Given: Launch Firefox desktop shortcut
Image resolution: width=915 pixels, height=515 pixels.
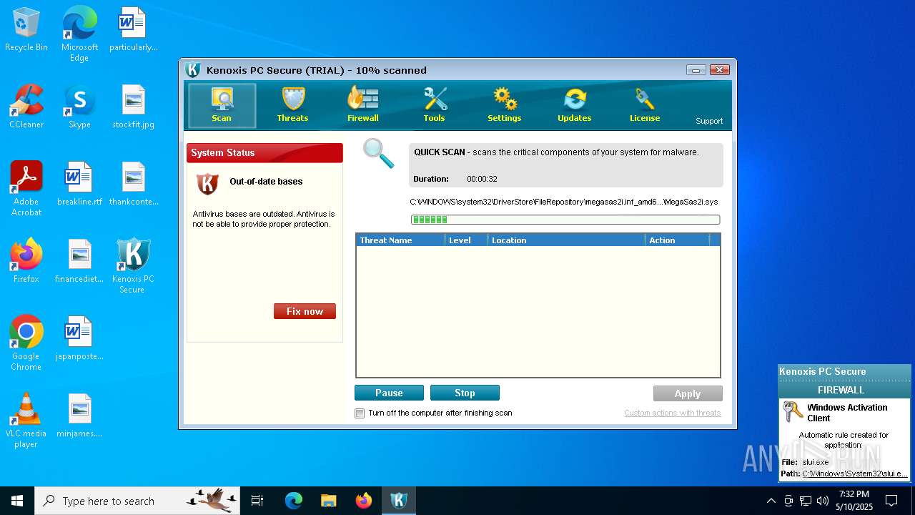Looking at the screenshot, I should coord(26,262).
